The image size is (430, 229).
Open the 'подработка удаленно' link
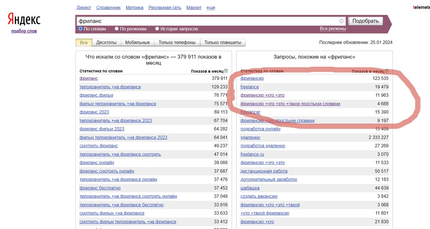pyautogui.click(x=263, y=146)
